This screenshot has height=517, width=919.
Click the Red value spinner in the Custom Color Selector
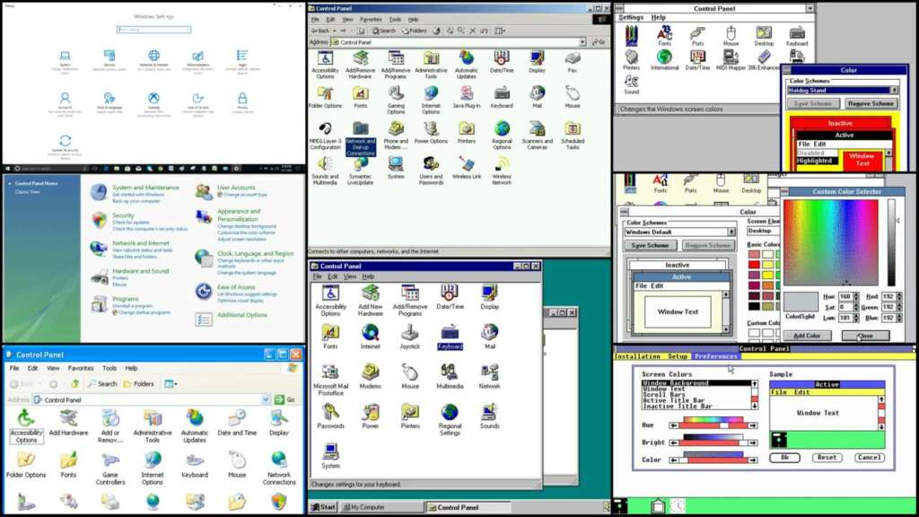[898, 296]
